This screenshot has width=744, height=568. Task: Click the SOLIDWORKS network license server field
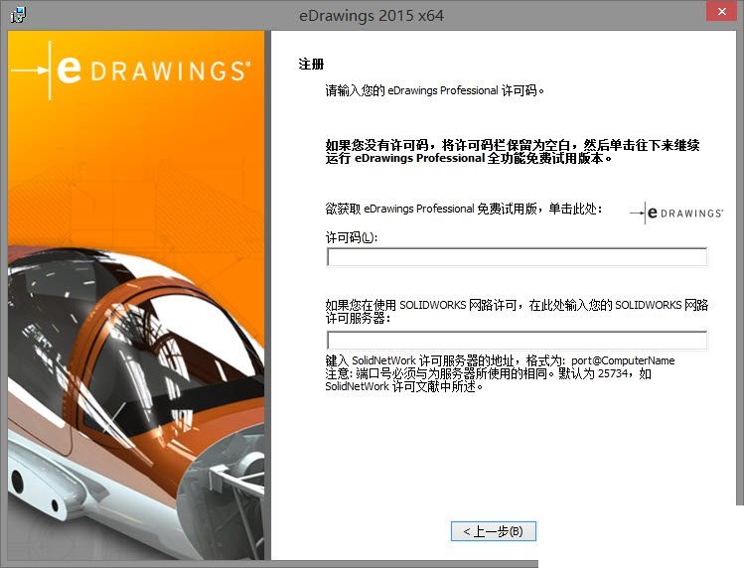(517, 341)
